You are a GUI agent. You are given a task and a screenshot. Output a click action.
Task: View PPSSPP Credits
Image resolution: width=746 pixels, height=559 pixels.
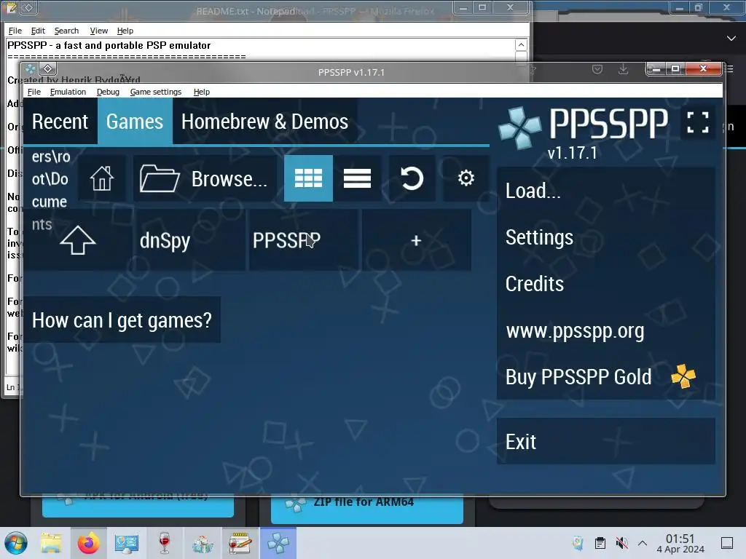[605, 284]
